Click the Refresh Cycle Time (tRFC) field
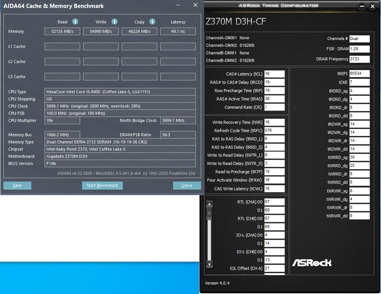381x294 pixels. point(274,130)
